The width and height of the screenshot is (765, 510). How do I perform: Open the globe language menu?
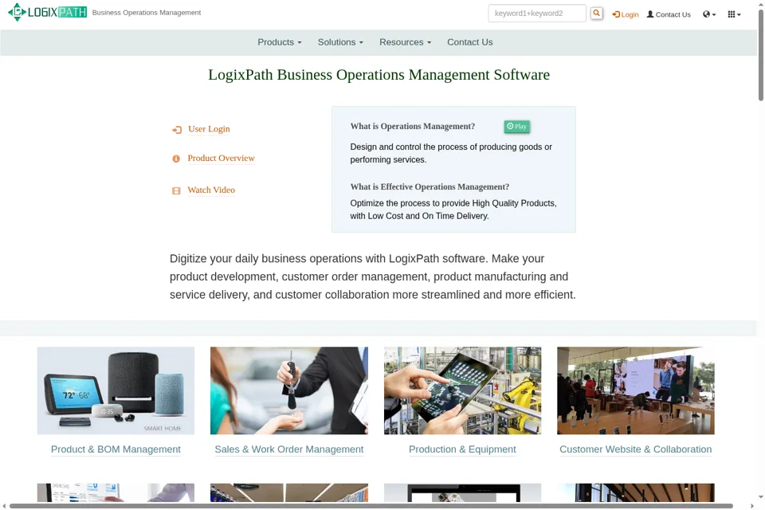[709, 14]
